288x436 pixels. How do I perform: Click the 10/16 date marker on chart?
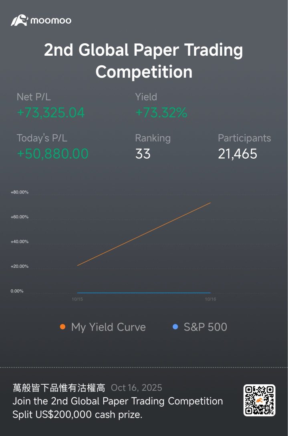click(x=210, y=299)
